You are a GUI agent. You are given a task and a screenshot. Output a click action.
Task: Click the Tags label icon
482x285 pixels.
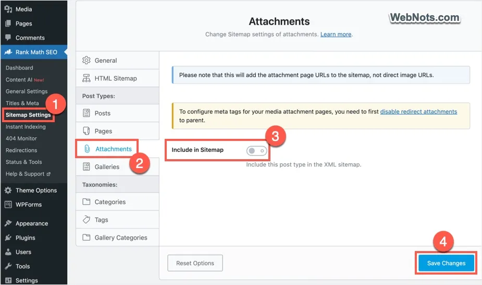pos(86,220)
